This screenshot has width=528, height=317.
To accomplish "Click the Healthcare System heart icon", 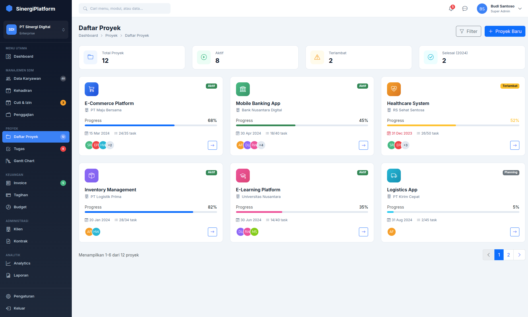I will tap(394, 89).
